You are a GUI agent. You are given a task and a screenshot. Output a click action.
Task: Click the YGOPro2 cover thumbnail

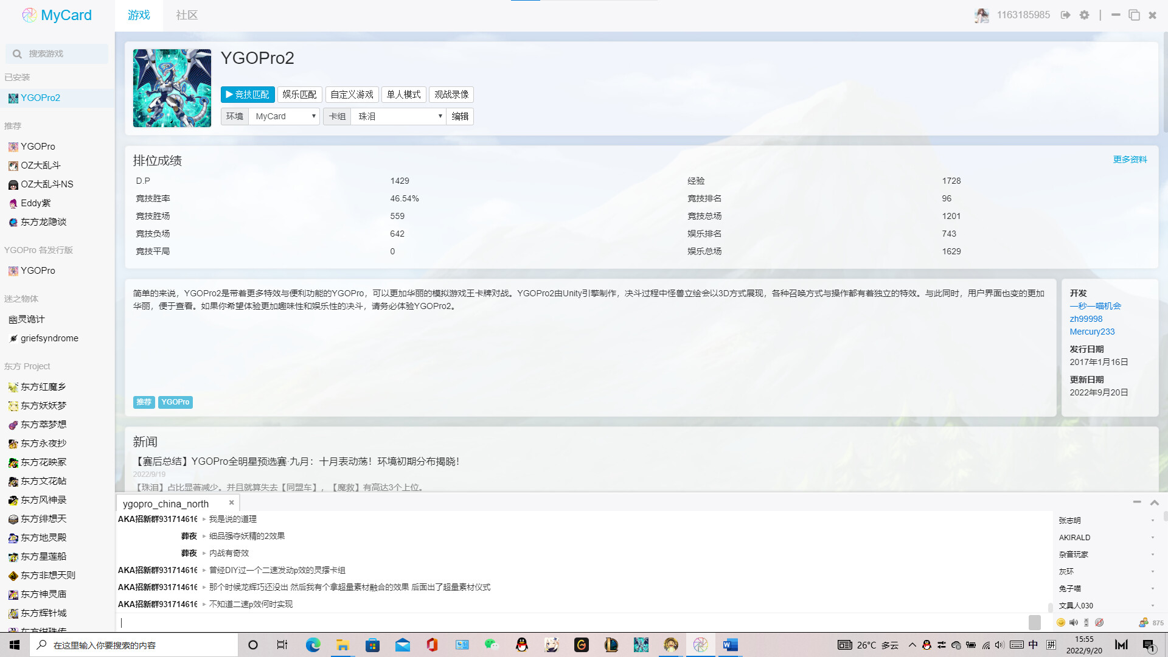point(172,88)
